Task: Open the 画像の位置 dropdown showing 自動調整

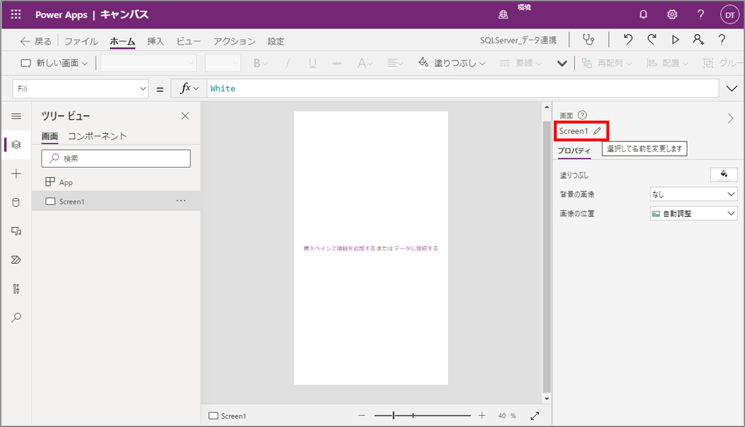Action: tap(694, 213)
